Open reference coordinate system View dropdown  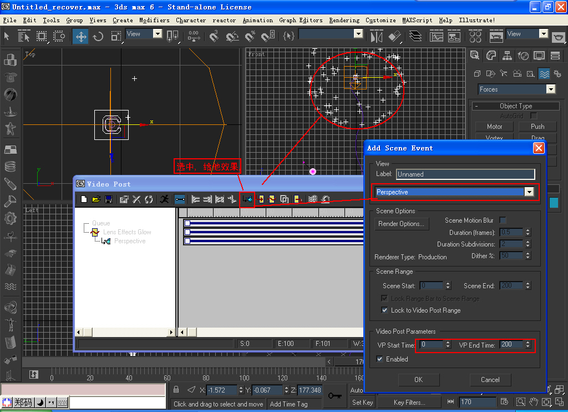(158, 34)
